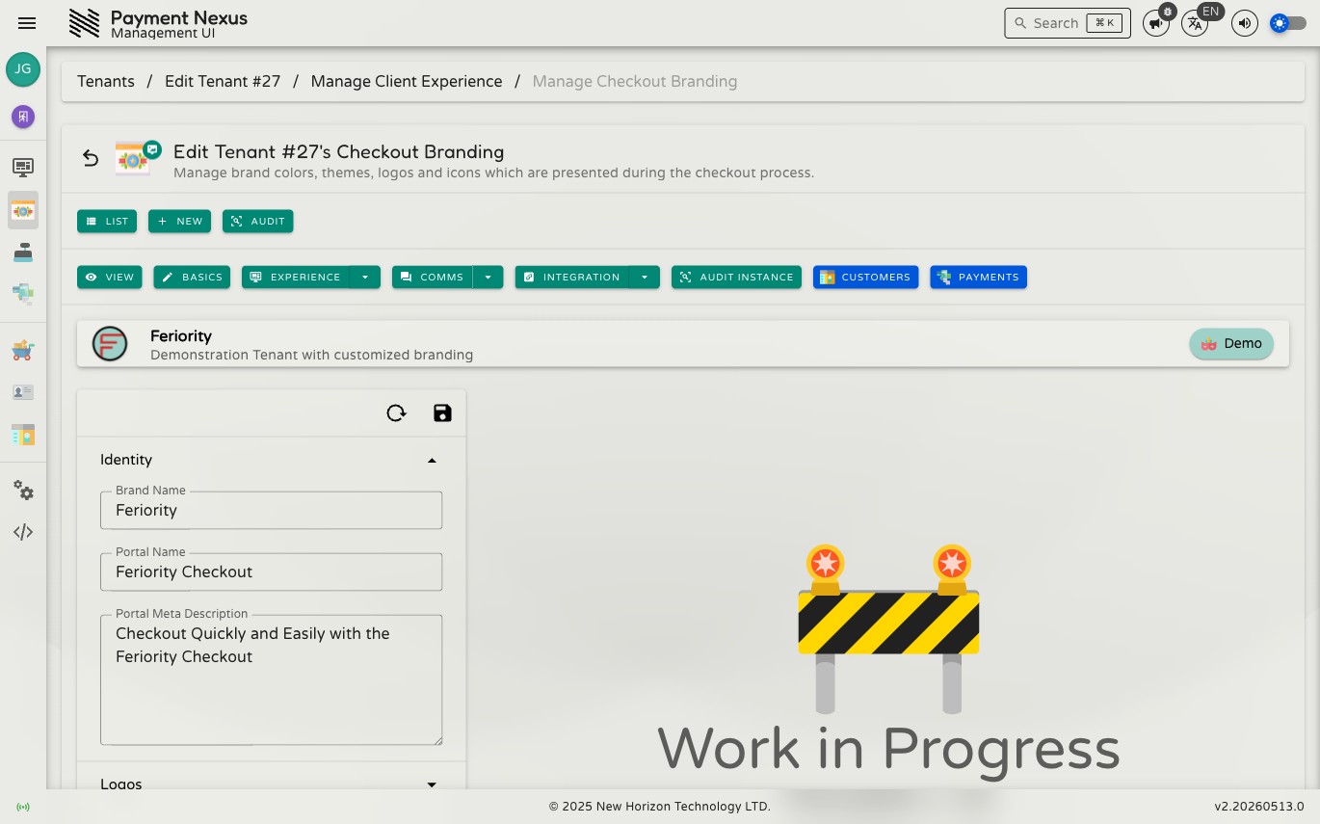Click the checkout branding page icon
Screen dimensions: 1320x824
[x=136, y=159]
